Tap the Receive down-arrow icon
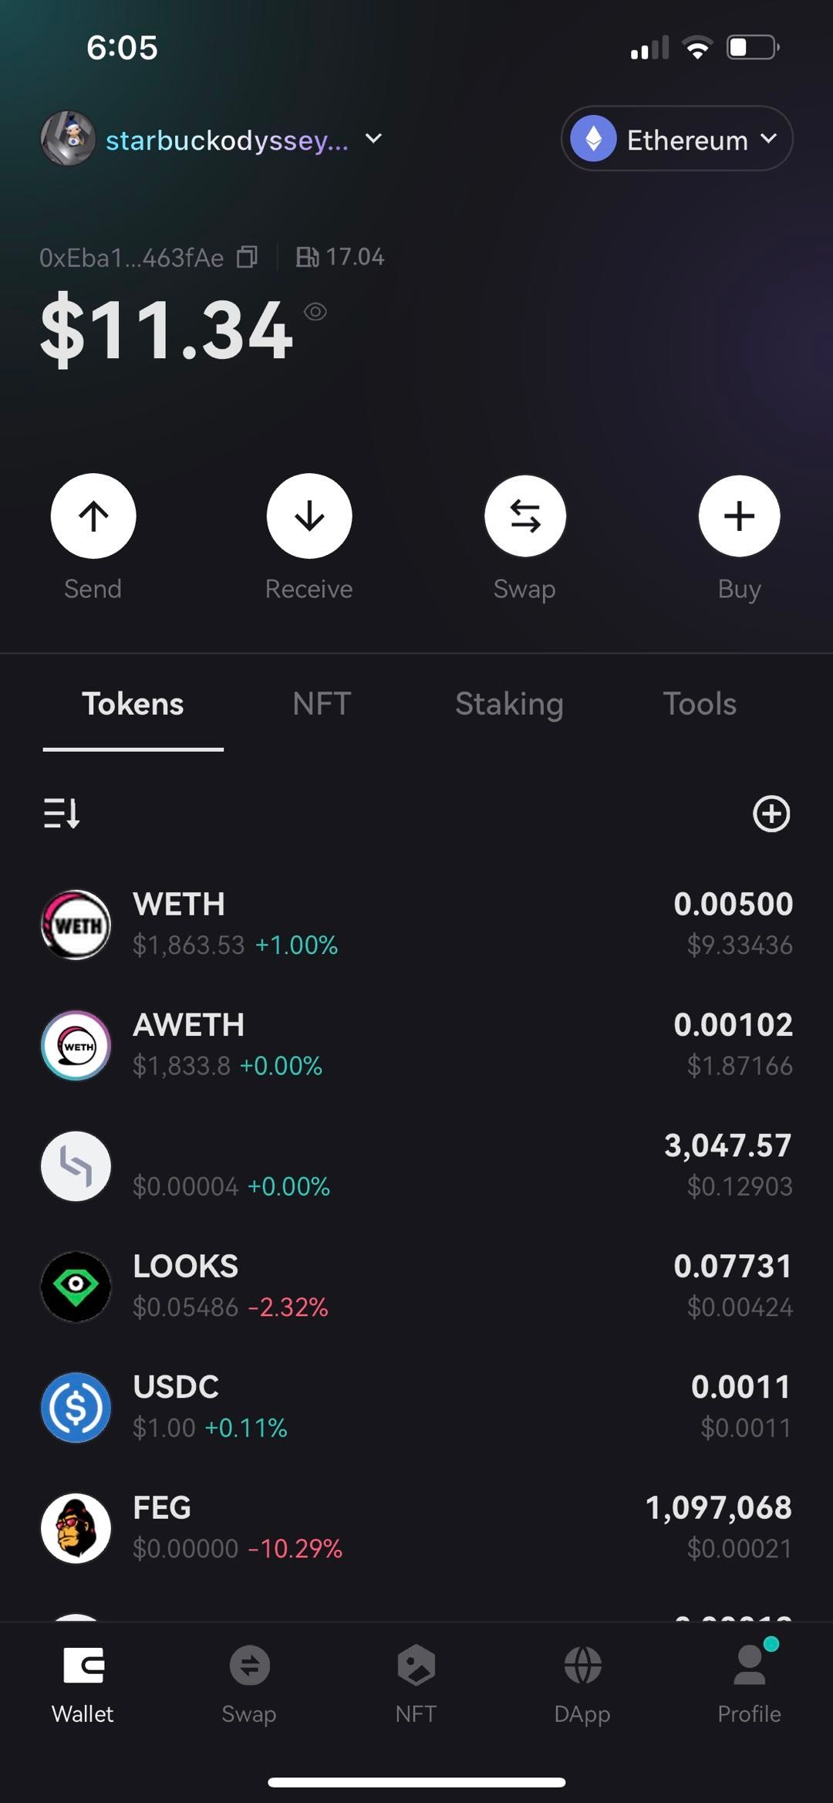This screenshot has height=1803, width=833. point(309,516)
